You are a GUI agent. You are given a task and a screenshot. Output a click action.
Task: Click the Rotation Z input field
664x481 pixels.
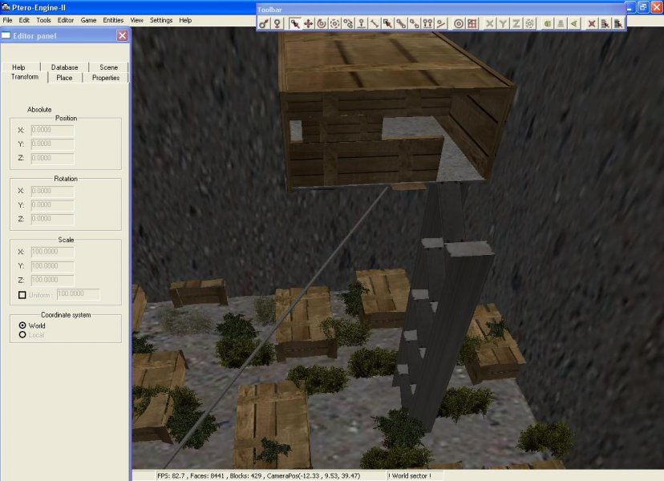(x=52, y=219)
